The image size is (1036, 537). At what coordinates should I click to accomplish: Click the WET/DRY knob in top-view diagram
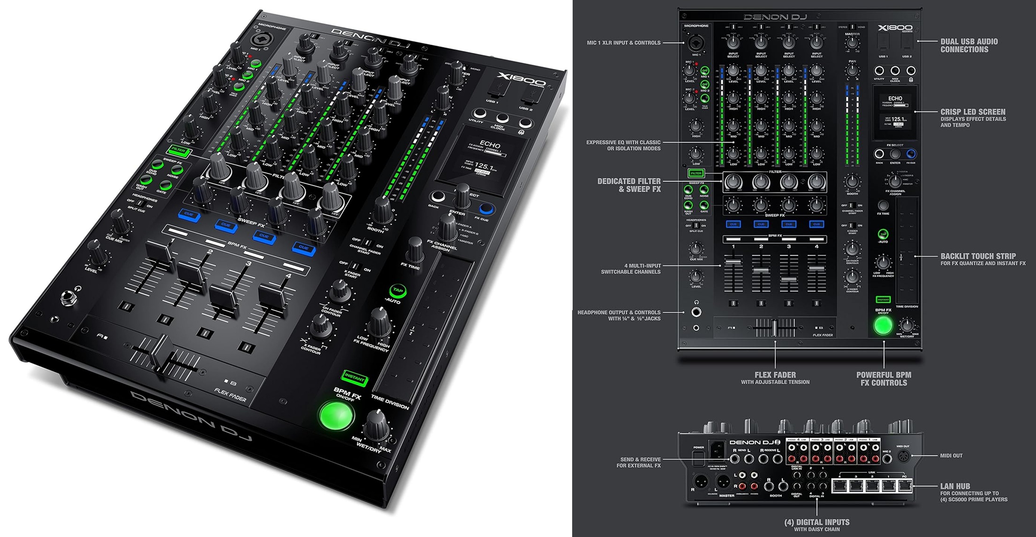click(907, 324)
